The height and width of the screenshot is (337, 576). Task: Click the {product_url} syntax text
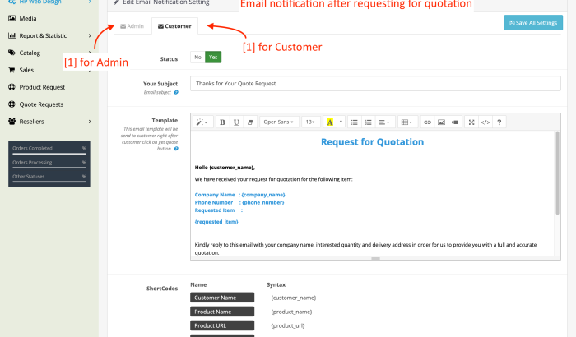(288, 325)
